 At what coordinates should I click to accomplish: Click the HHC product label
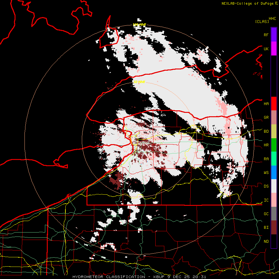pyautogui.click(x=272, y=19)
